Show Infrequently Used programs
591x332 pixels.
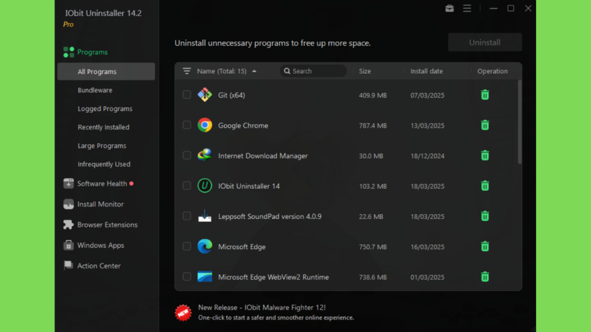[x=104, y=164]
